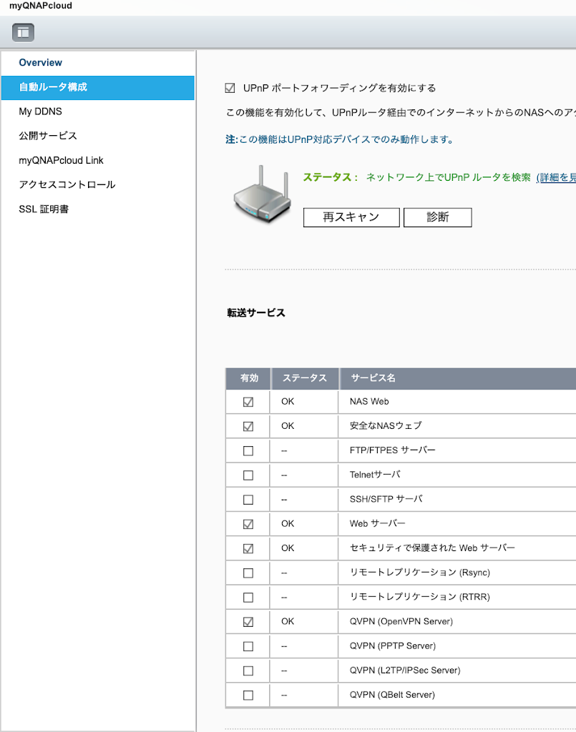
Task: Toggle the sidebar panel layout icon
Action: [x=23, y=32]
